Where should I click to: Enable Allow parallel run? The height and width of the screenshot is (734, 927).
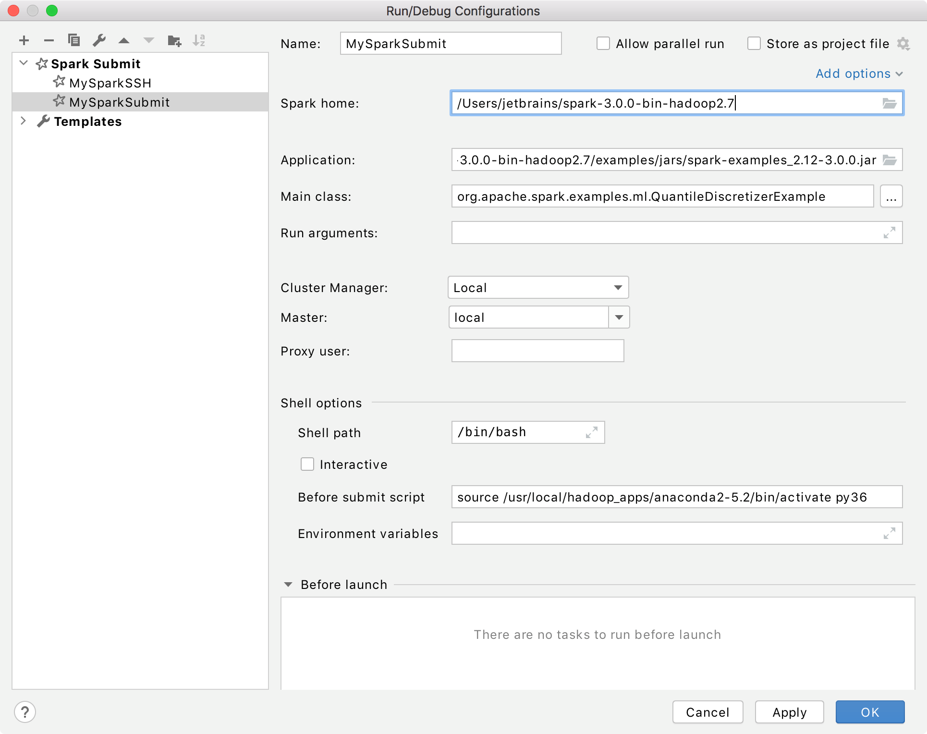click(603, 43)
